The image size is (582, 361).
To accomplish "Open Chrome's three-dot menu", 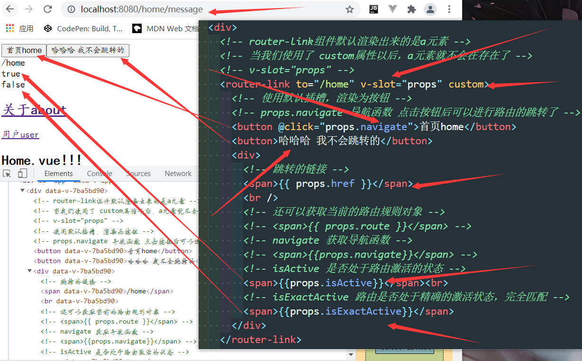I will tap(449, 9).
